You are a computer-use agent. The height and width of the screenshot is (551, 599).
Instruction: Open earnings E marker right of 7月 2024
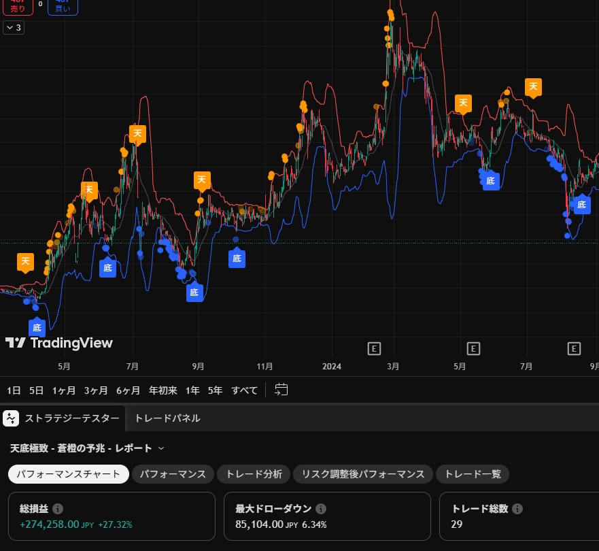(574, 348)
